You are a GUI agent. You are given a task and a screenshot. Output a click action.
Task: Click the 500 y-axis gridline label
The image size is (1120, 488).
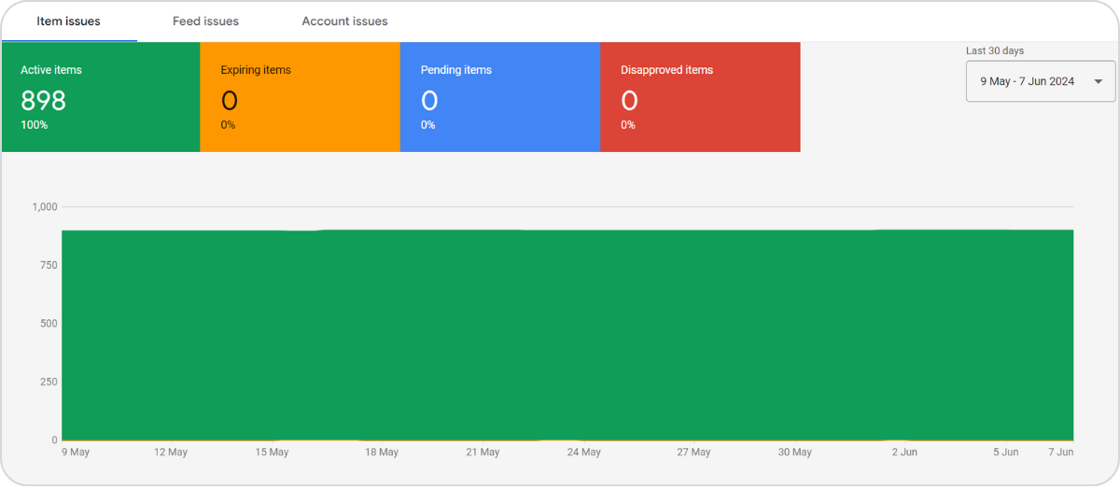(x=49, y=324)
